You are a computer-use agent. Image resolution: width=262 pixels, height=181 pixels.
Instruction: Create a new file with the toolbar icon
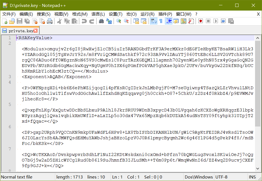click(5, 21)
